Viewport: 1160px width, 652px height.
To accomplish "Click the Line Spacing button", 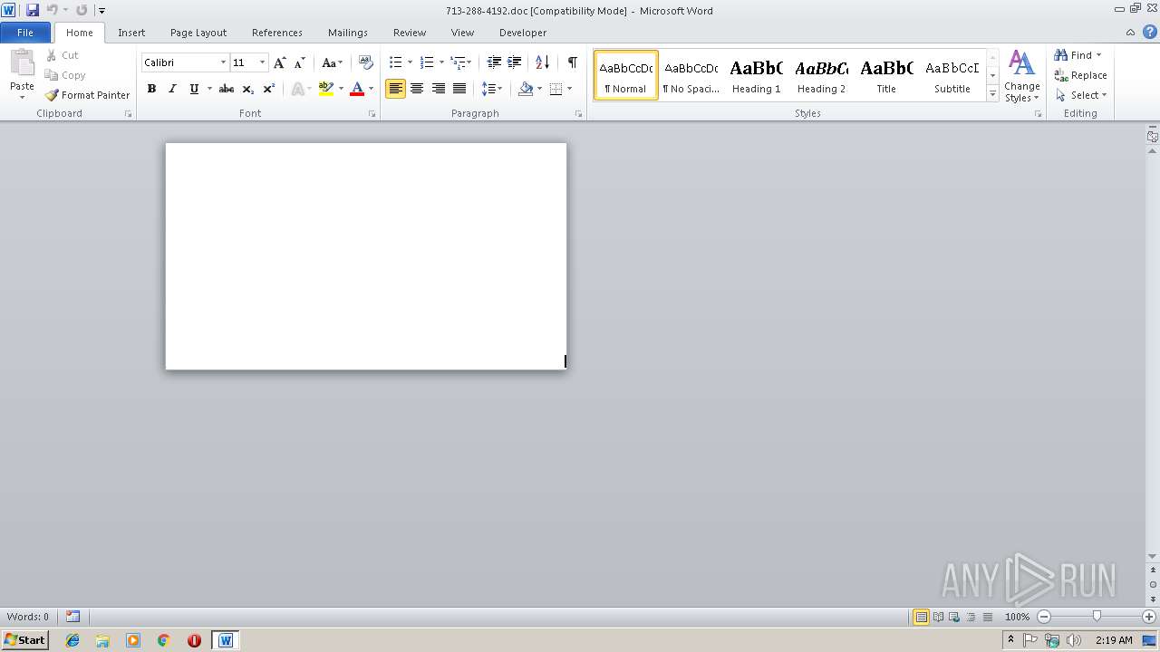I will [x=492, y=89].
